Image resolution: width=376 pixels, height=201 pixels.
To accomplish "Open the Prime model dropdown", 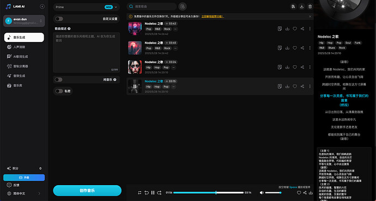I will click(x=86, y=7).
